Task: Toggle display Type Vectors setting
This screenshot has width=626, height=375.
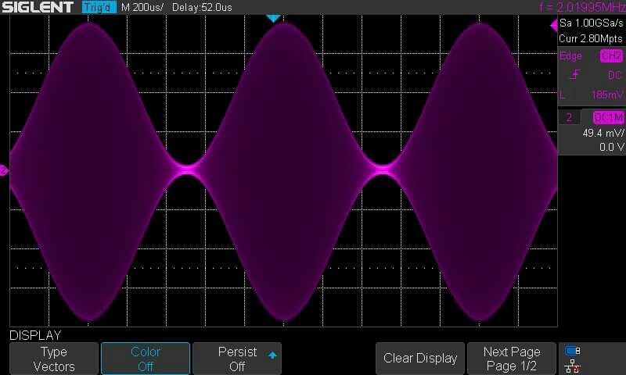Action: click(54, 359)
